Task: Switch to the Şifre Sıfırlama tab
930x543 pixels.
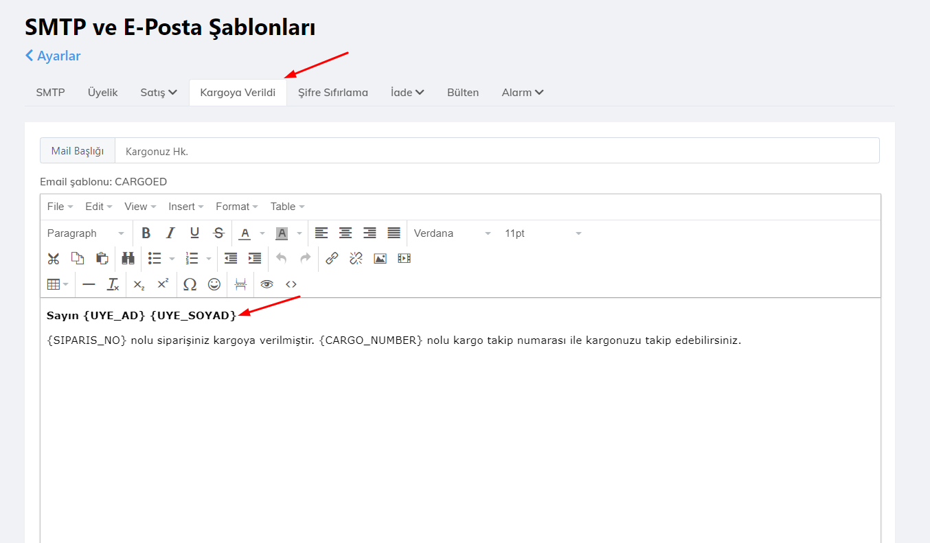Action: [333, 93]
